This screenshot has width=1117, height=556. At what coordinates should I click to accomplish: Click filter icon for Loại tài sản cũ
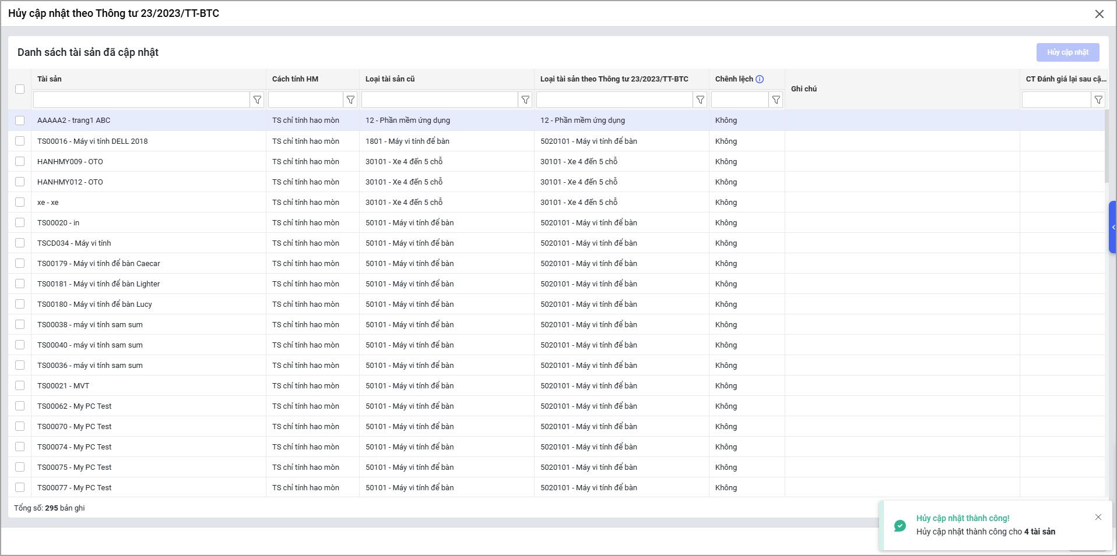coord(525,100)
